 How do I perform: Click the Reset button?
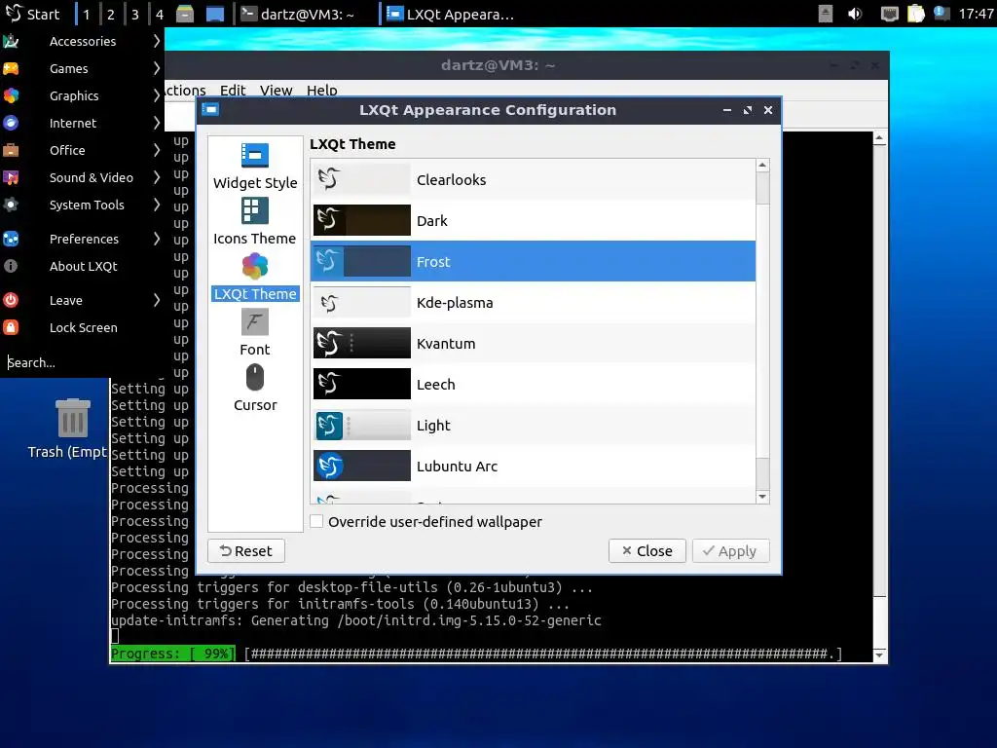246,551
